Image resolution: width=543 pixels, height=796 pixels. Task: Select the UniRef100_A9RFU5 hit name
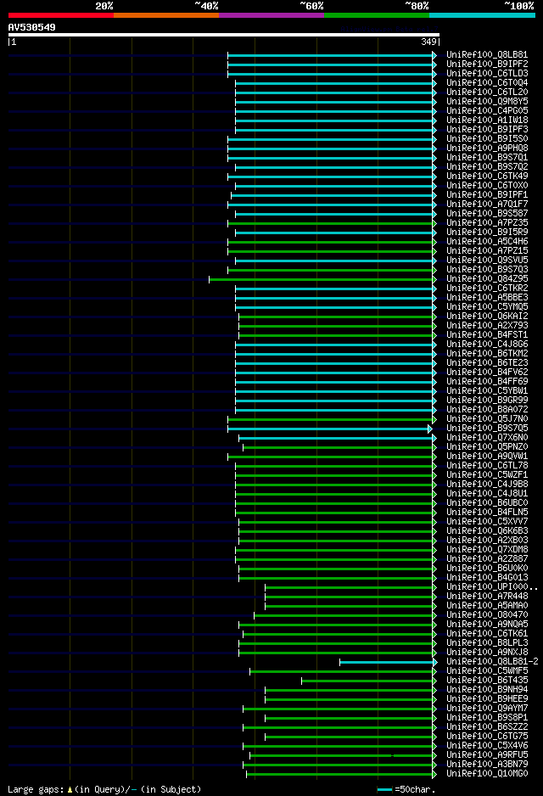click(487, 755)
